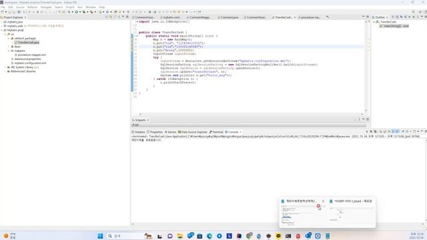Open KakaoTalk from taskbar
The width and height of the screenshot is (427, 240).
[278, 236]
